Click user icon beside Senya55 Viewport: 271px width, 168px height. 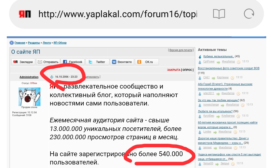(x=200, y=164)
